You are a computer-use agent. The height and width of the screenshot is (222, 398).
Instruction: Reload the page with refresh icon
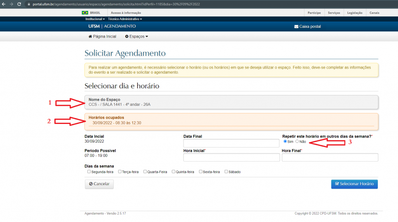tap(19, 4)
